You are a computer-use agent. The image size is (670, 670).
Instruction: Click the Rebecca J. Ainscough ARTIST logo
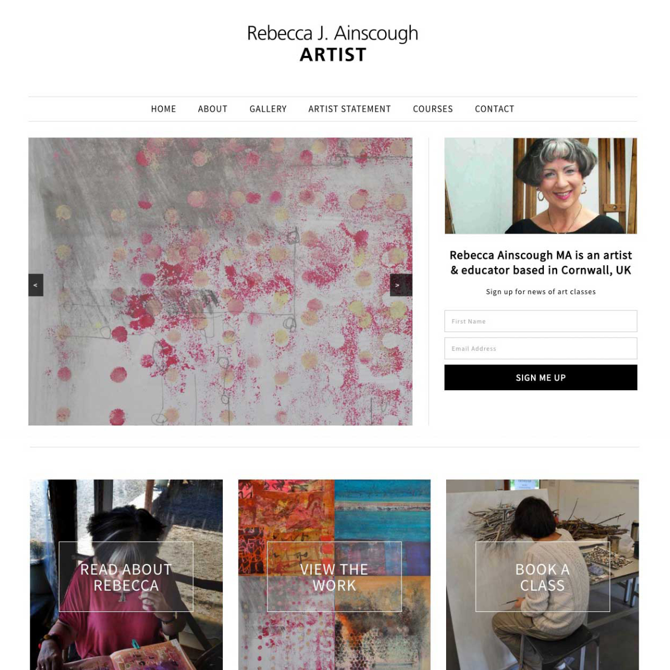click(333, 43)
